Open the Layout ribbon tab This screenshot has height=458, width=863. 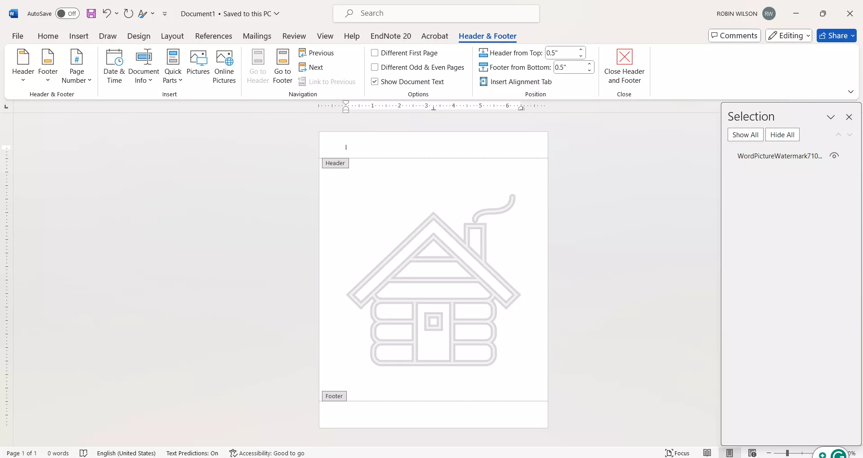click(x=172, y=36)
